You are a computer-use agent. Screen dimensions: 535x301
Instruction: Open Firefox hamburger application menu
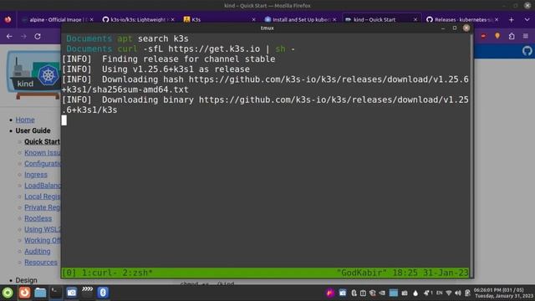tap(526, 36)
